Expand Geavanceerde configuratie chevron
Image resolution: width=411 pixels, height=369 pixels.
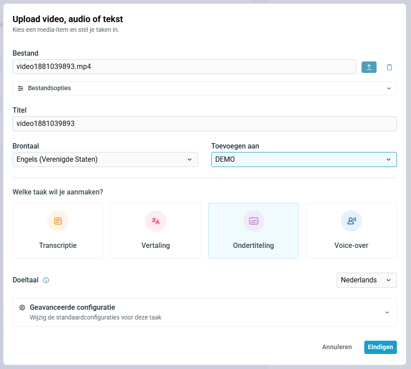[x=387, y=312]
